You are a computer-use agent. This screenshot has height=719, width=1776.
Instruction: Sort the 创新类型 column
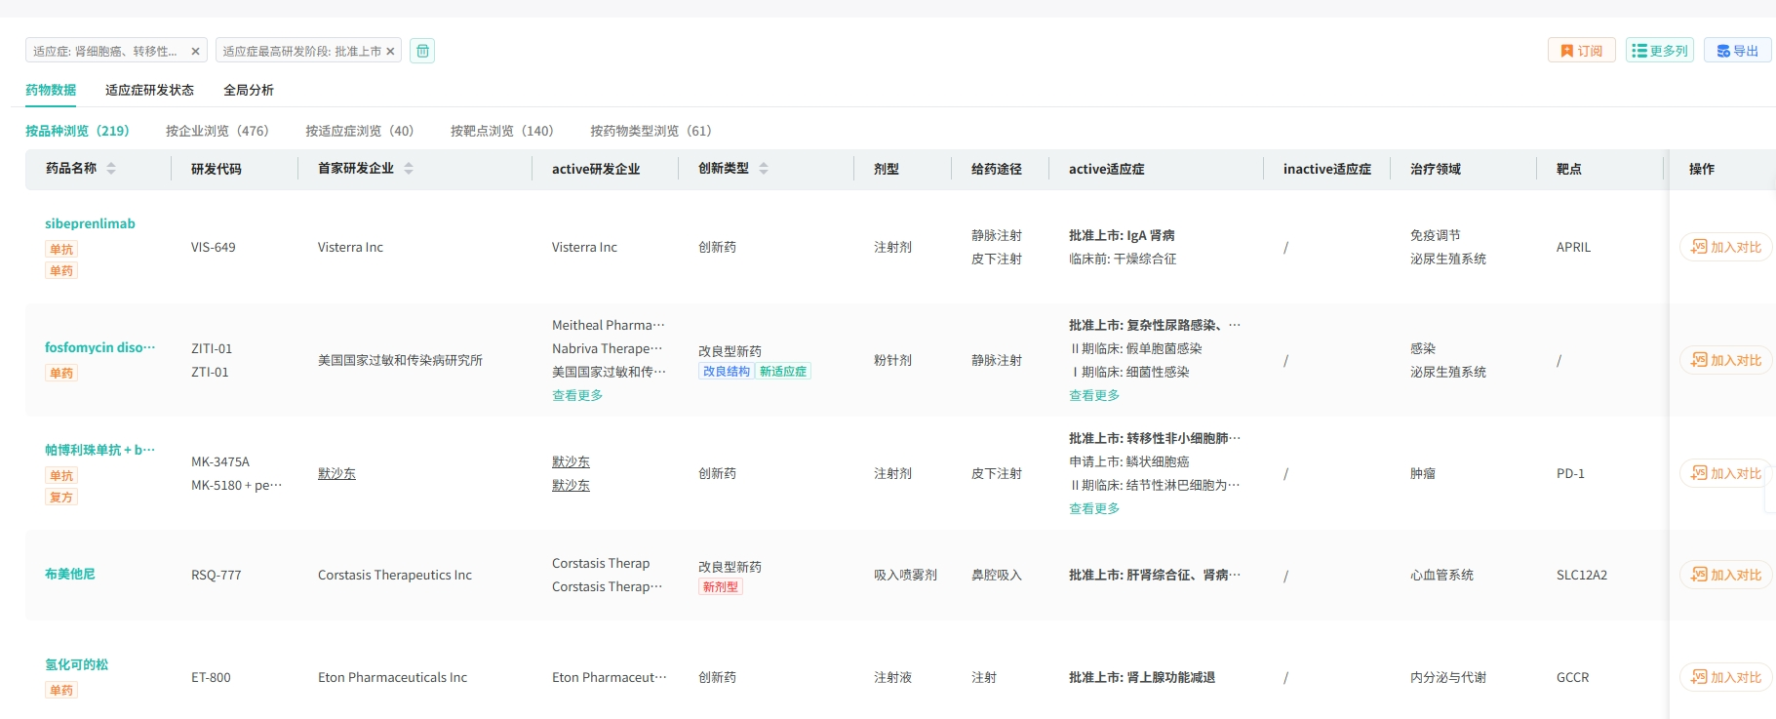[x=764, y=169]
